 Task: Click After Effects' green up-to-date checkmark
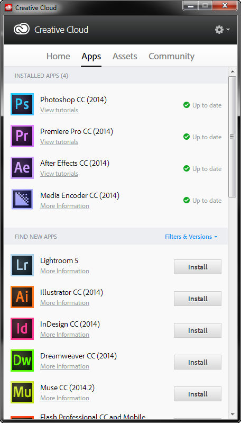coord(187,168)
